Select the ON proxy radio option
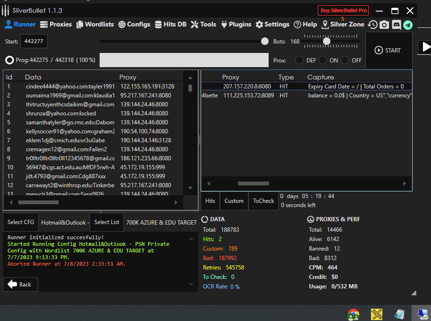 (322, 61)
